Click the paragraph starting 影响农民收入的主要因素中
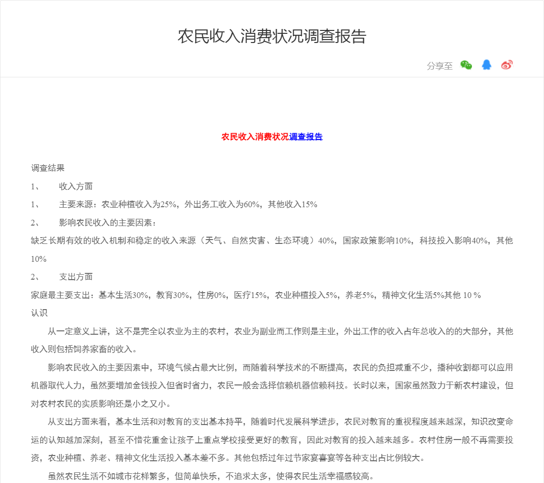This screenshot has width=544, height=483. point(272,385)
